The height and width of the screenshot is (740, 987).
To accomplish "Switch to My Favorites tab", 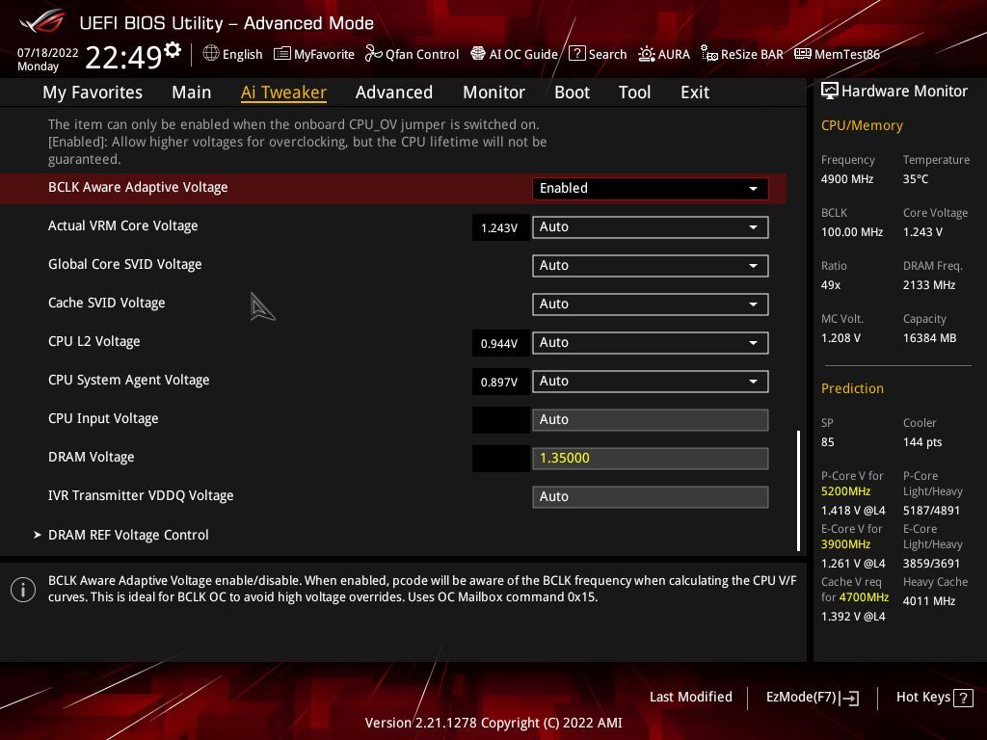I will pos(93,92).
